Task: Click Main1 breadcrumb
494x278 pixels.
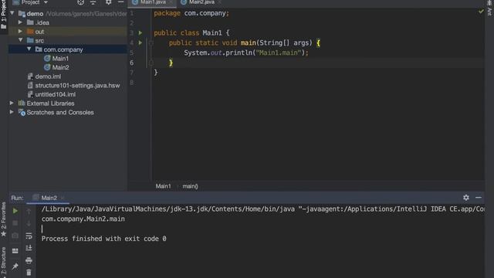Action: 163,186
